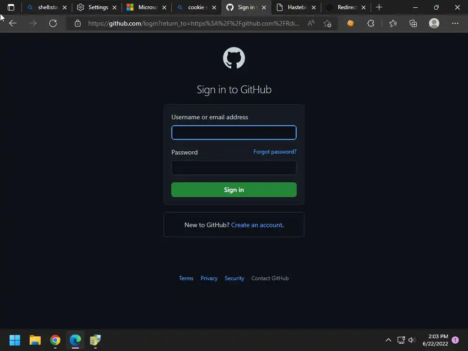The width and height of the screenshot is (468, 351).
Task: Switch to the Hastebin tab
Action: click(296, 7)
